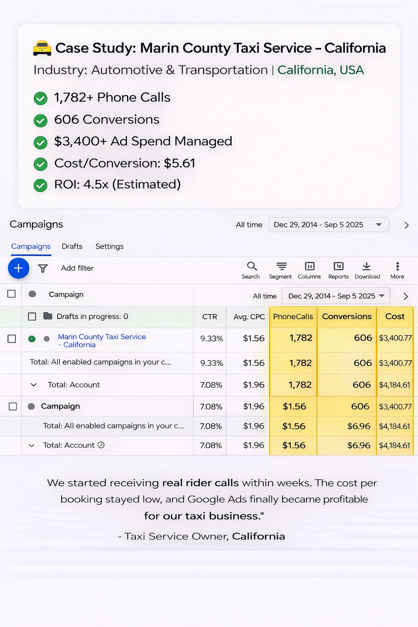Click the funnel filter icon

[x=43, y=268]
